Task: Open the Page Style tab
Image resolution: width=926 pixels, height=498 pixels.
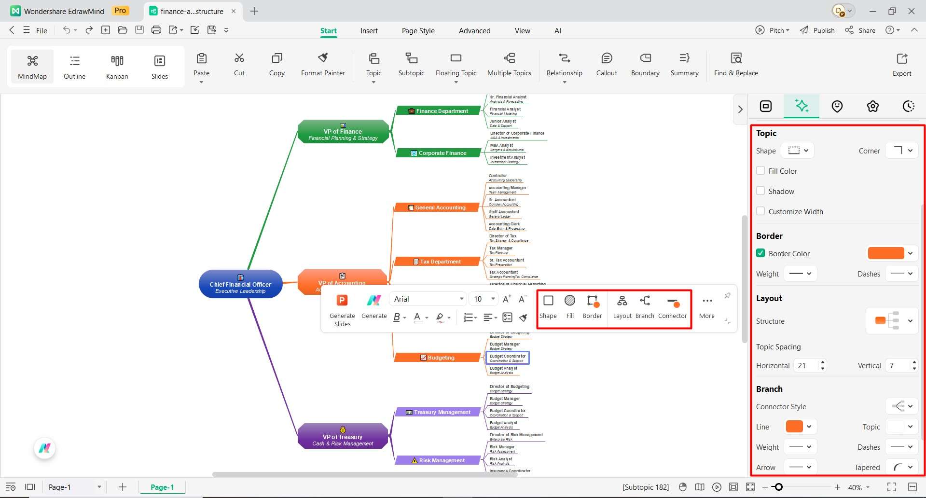Action: 418,30
